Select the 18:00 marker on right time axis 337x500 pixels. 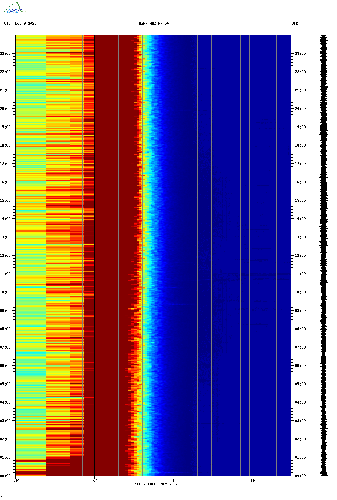[300, 145]
